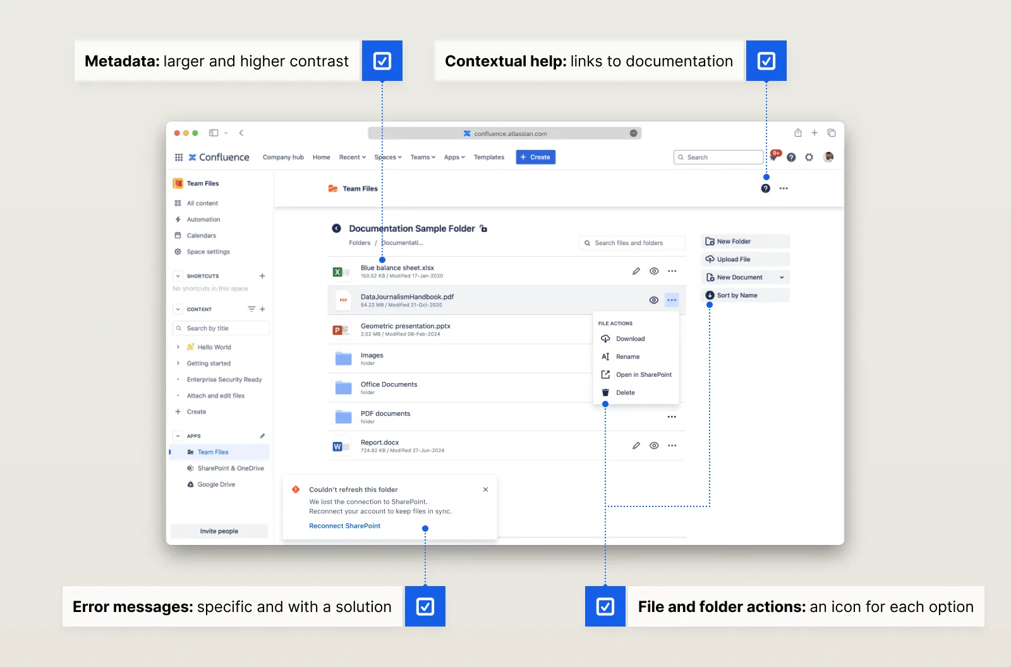Screen dimensions: 1011x667
Task: Expand the Teams dropdown menu
Action: pyautogui.click(x=423, y=157)
